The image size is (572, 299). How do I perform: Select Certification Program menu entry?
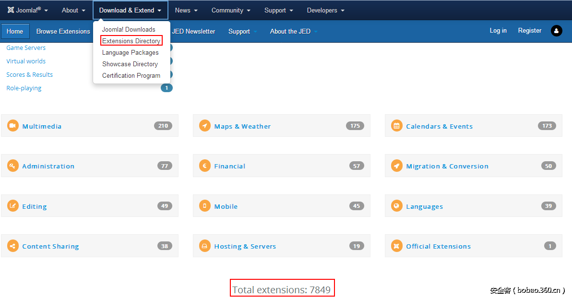pos(131,75)
